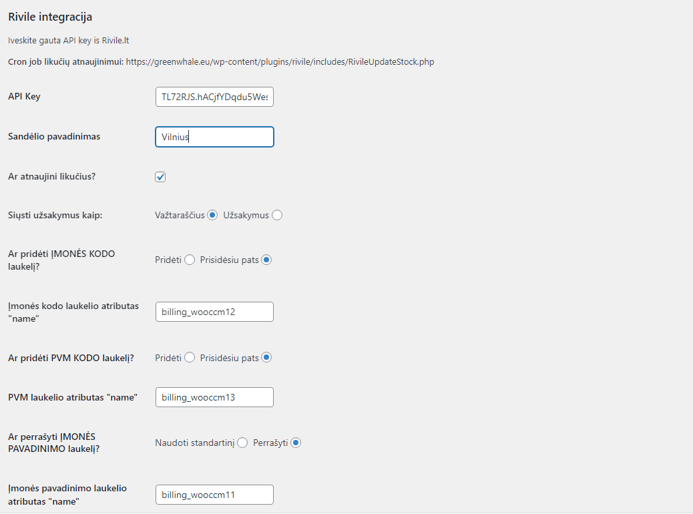This screenshot has height=514, width=693.
Task: Choose Prisidėsiu pats for PVM KODO laukelį
Action: tap(266, 358)
